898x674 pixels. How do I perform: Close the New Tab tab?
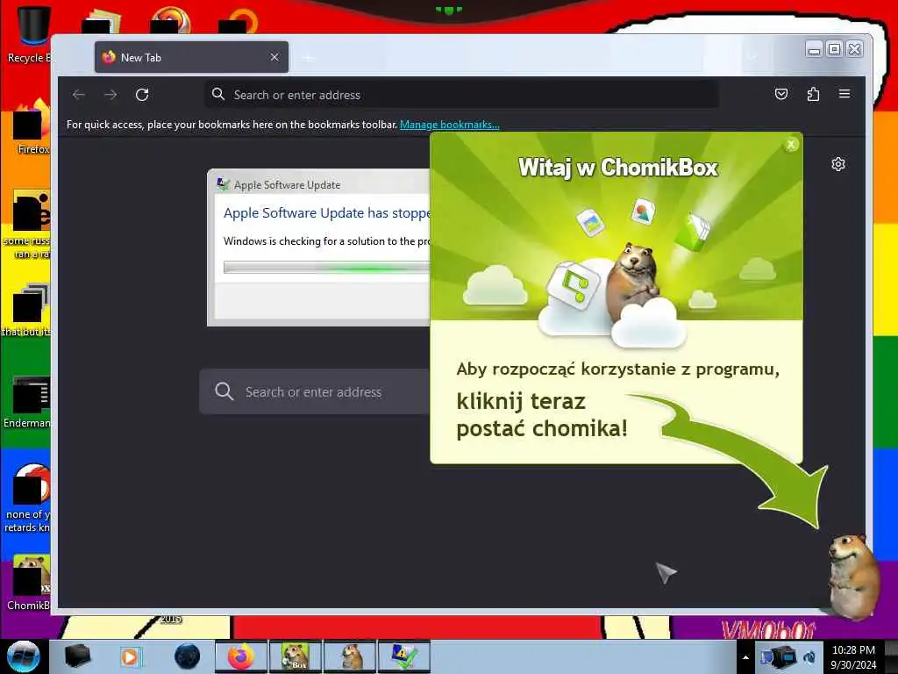point(274,57)
